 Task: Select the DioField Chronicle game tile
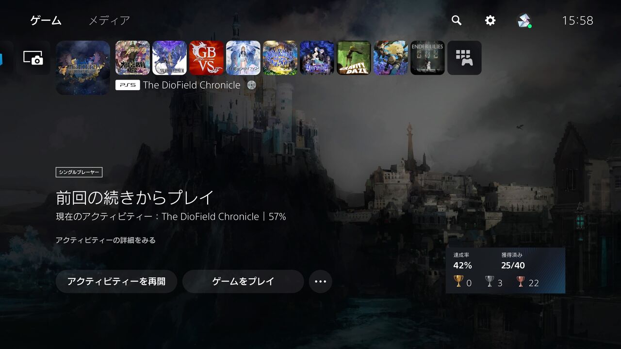click(x=83, y=67)
